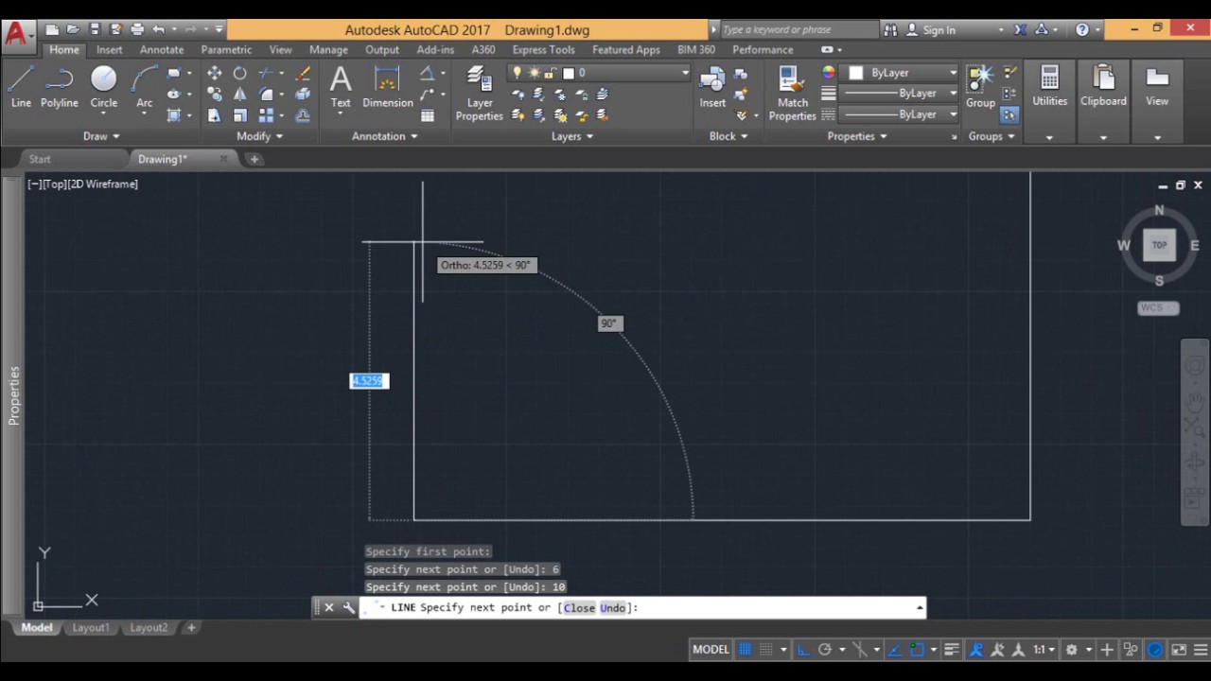The height and width of the screenshot is (681, 1211).
Task: Choose the Undo option in command line
Action: click(x=613, y=607)
